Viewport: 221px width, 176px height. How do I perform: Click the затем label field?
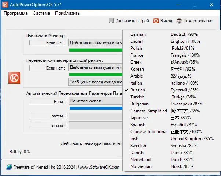(x=48, y=116)
